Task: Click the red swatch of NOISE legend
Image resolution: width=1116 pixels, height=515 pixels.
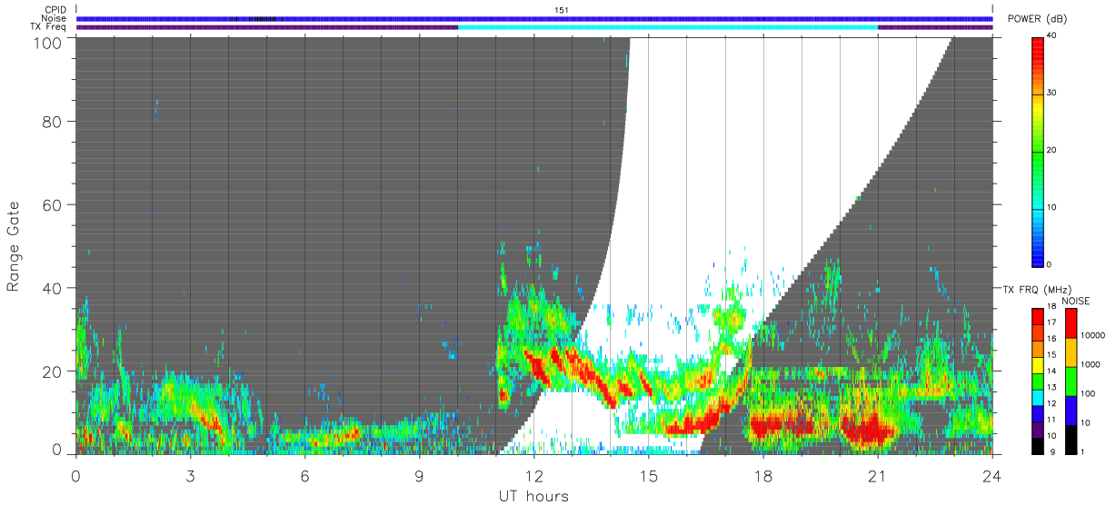Action: coord(1071,322)
